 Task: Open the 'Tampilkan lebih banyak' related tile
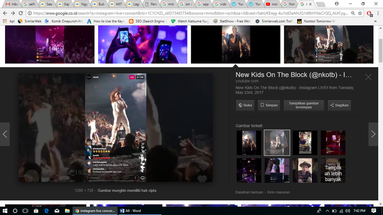click(333, 170)
